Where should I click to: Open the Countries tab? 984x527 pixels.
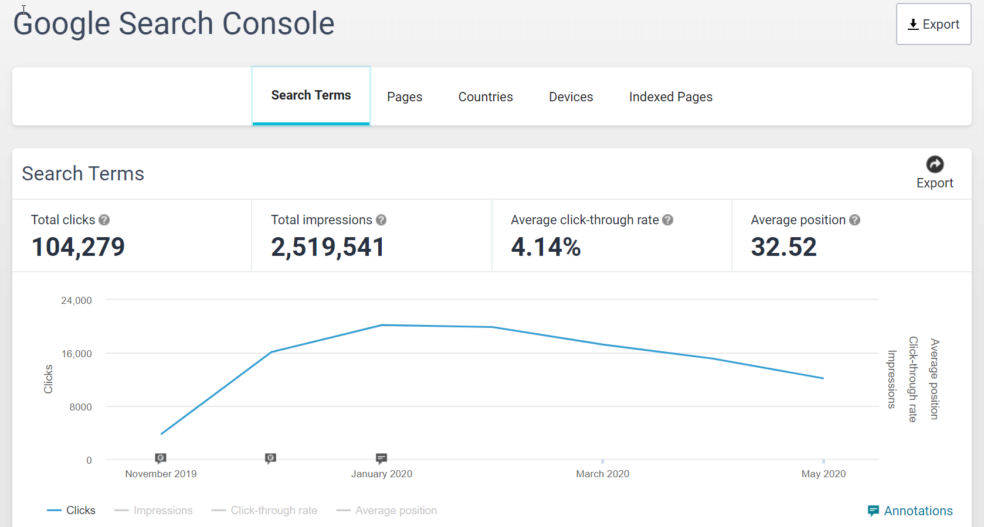(x=486, y=97)
